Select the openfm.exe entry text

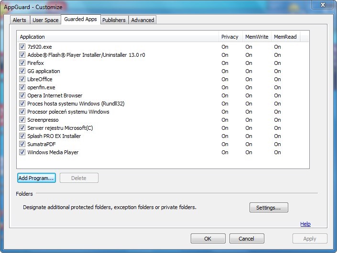click(x=41, y=87)
